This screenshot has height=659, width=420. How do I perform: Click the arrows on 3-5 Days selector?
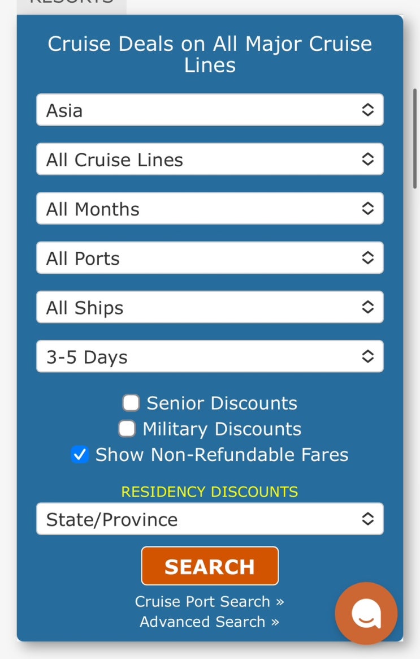coord(367,356)
